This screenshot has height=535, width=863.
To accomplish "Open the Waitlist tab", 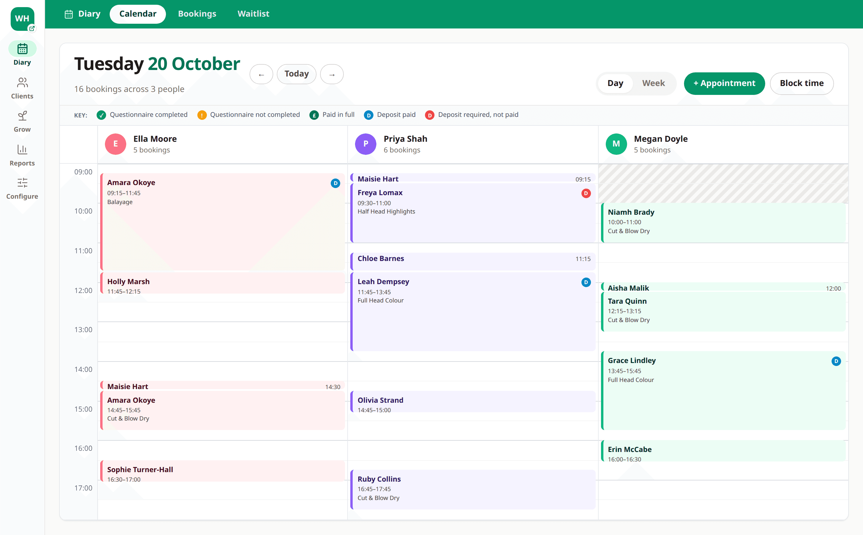I will tap(253, 14).
